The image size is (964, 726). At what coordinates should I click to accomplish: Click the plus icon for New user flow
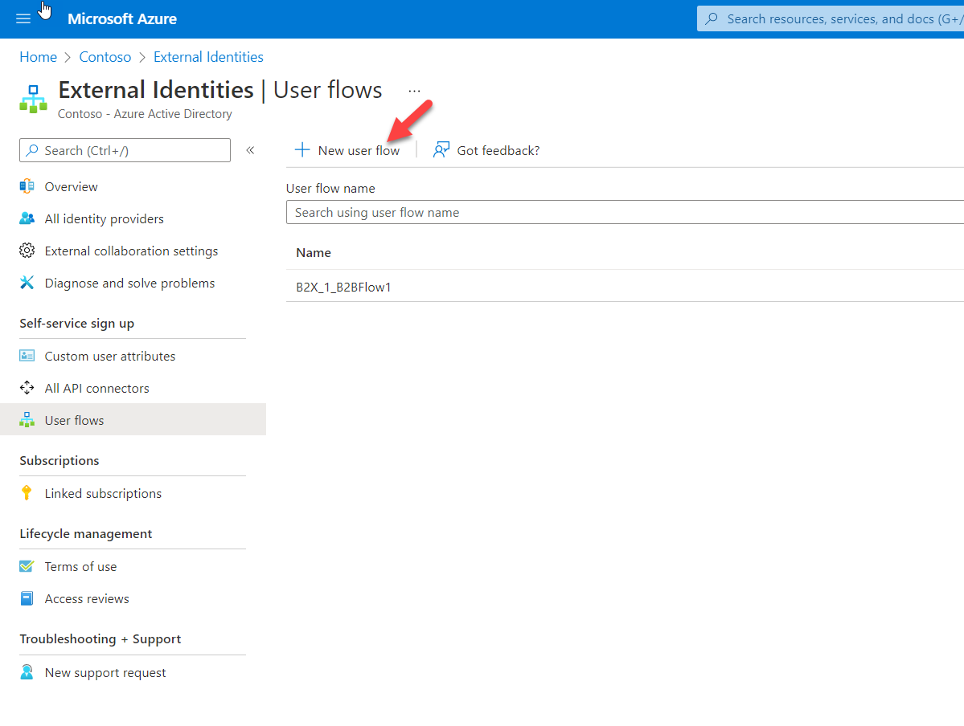pyautogui.click(x=302, y=150)
